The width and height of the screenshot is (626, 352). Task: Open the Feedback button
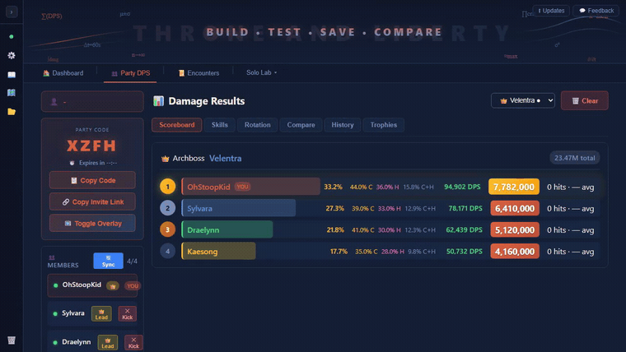click(x=596, y=11)
